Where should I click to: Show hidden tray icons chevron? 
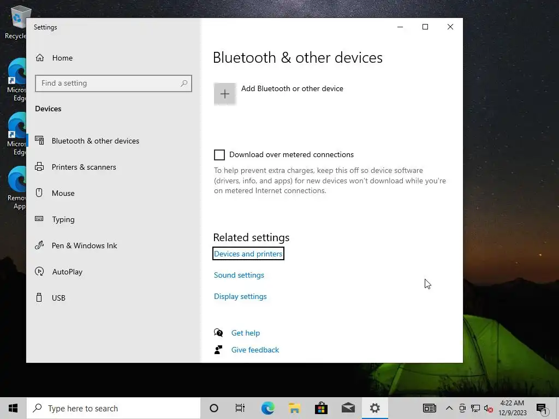[449, 408]
